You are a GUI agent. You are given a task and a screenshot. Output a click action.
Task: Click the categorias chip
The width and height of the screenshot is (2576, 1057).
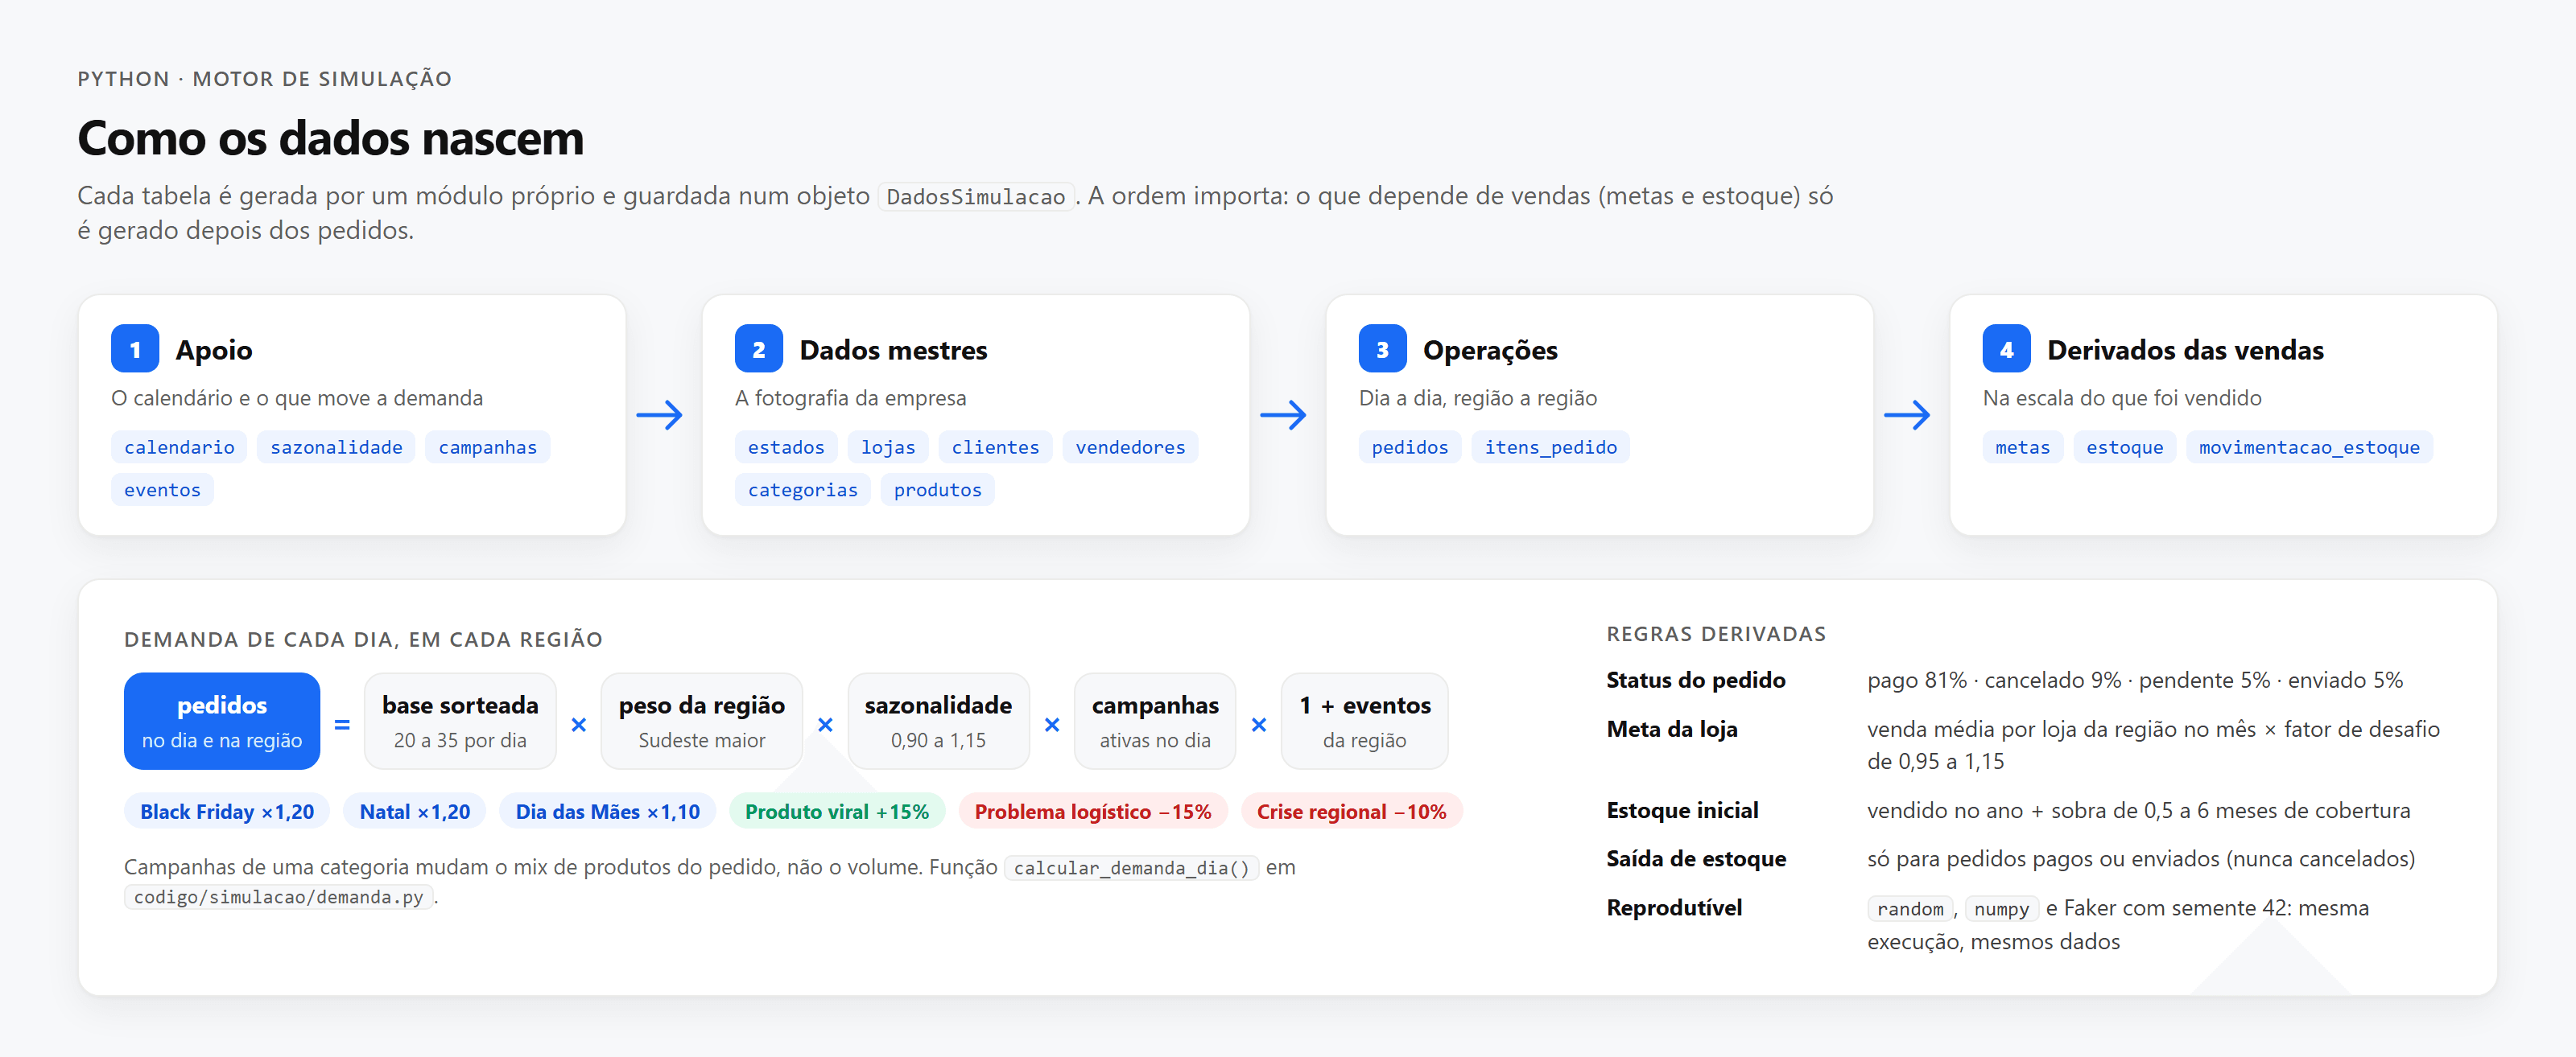pyautogui.click(x=802, y=490)
